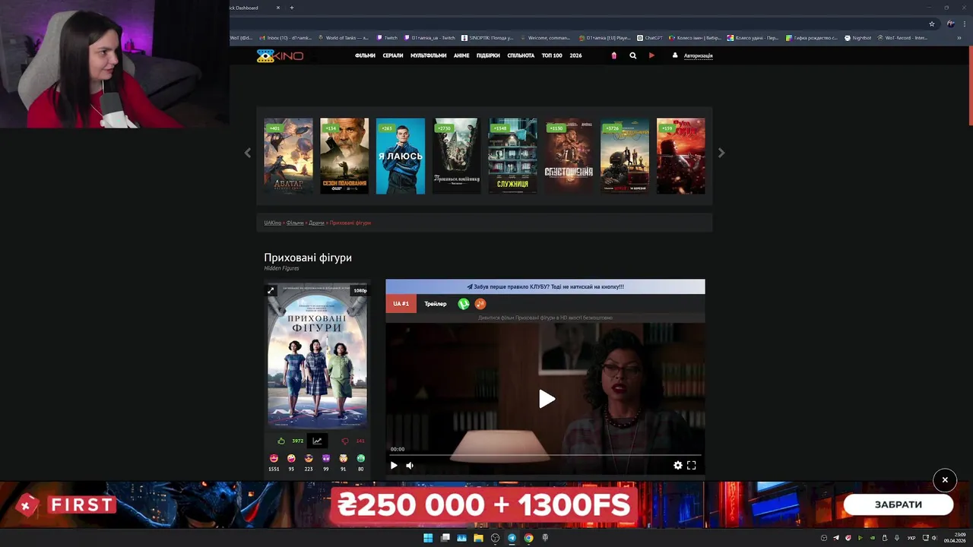Open the Nightbot bookmark
Viewport: 973px width, 547px height.
pos(857,37)
